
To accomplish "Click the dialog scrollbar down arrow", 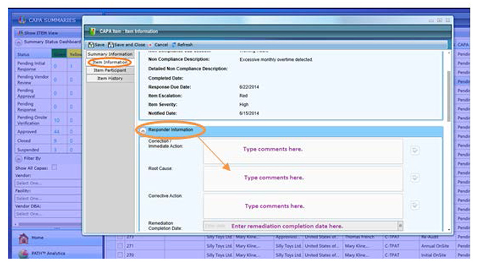I will click(x=448, y=229).
